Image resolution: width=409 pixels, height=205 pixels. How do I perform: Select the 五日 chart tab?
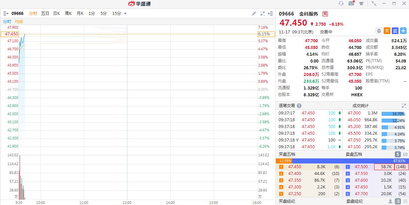coord(45,14)
